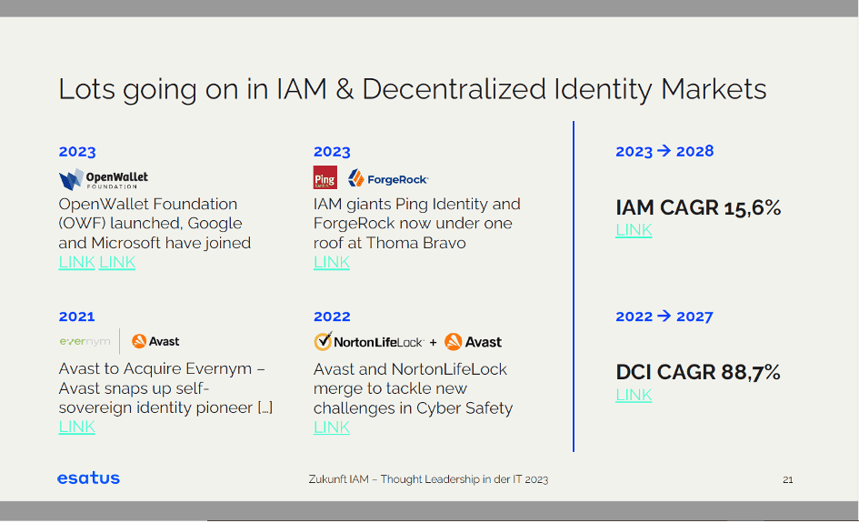This screenshot has height=523, width=859.
Task: Click the 'IAM giants Ping Identity' paragraph
Action: (417, 223)
